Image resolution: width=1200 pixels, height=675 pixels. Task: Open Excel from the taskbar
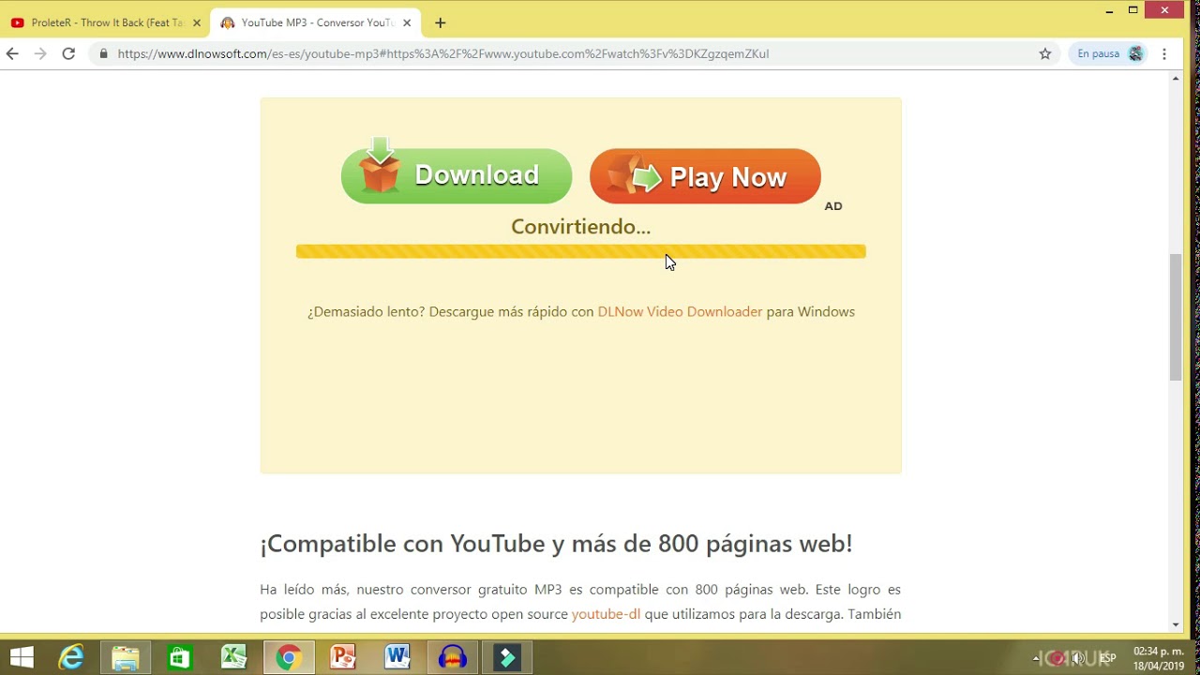233,657
